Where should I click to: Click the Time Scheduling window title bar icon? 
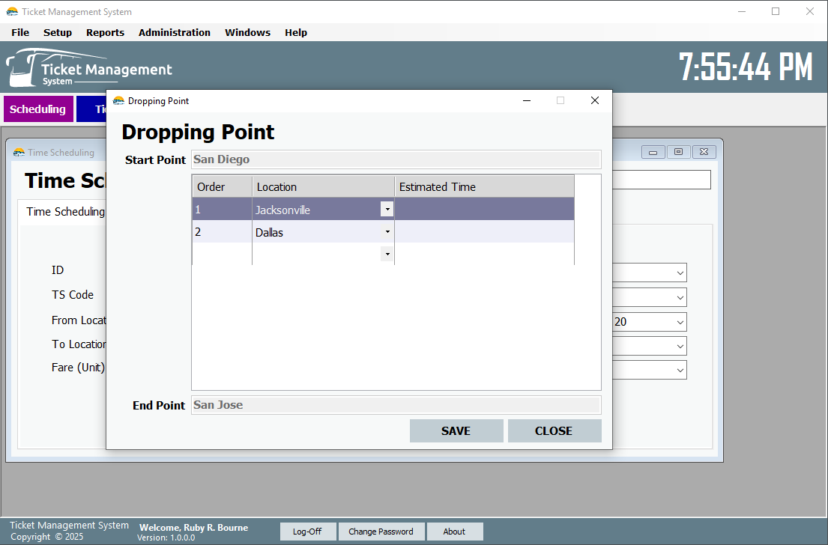pyautogui.click(x=18, y=152)
